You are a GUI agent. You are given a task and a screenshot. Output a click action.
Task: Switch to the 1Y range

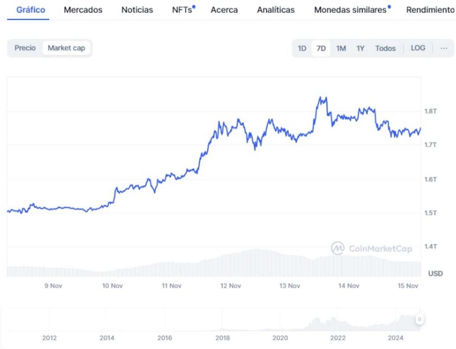pyautogui.click(x=360, y=48)
